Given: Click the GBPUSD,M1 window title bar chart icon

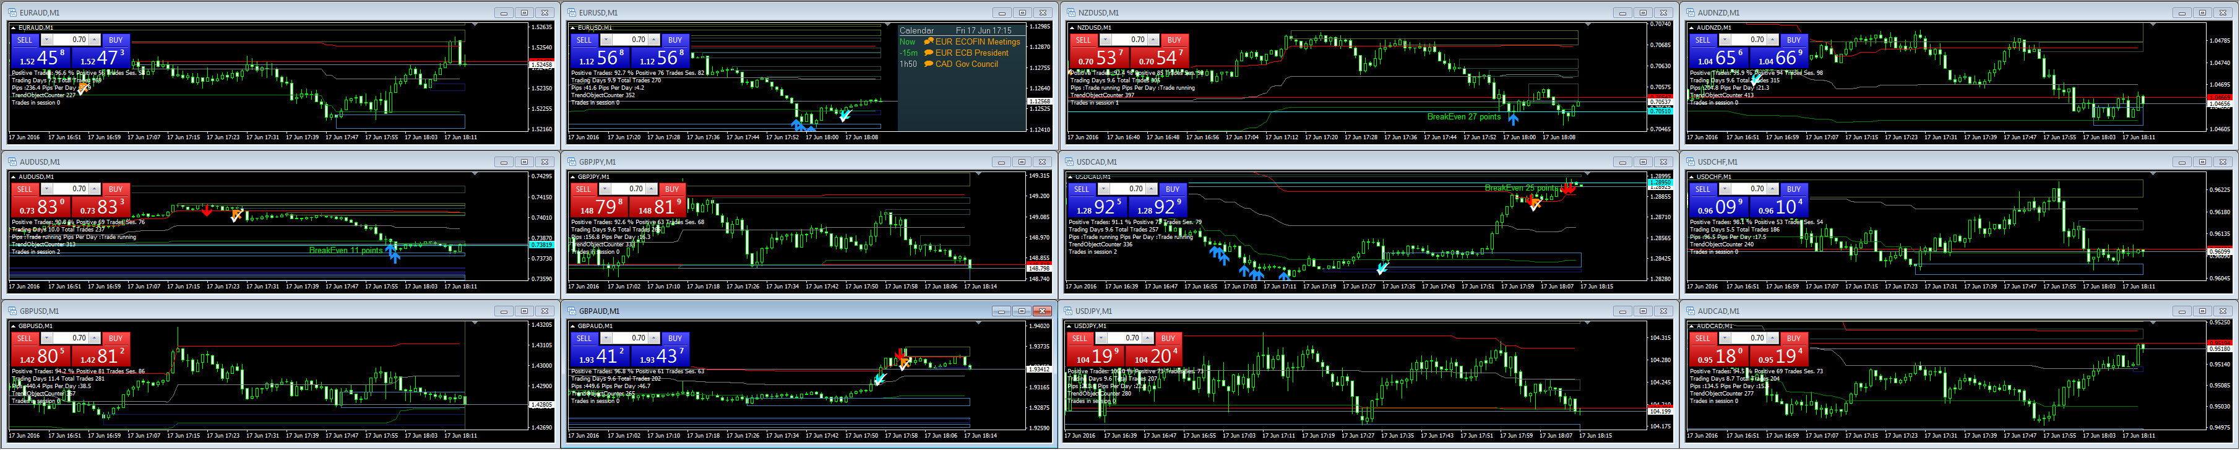Looking at the screenshot, I should coord(12,311).
